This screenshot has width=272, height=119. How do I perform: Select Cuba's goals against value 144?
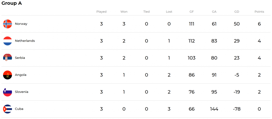(214, 109)
